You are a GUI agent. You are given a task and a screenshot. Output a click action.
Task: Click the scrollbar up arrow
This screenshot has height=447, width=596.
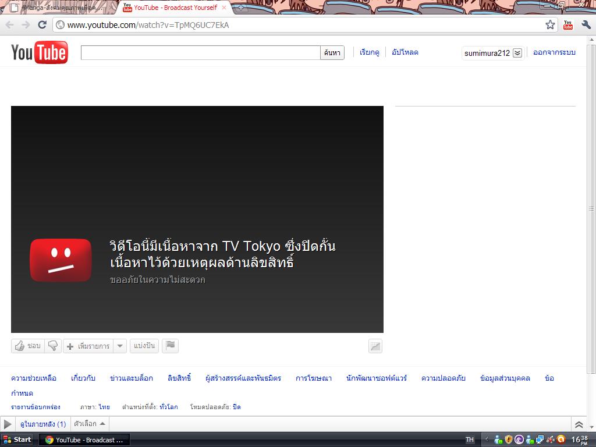tap(591, 40)
